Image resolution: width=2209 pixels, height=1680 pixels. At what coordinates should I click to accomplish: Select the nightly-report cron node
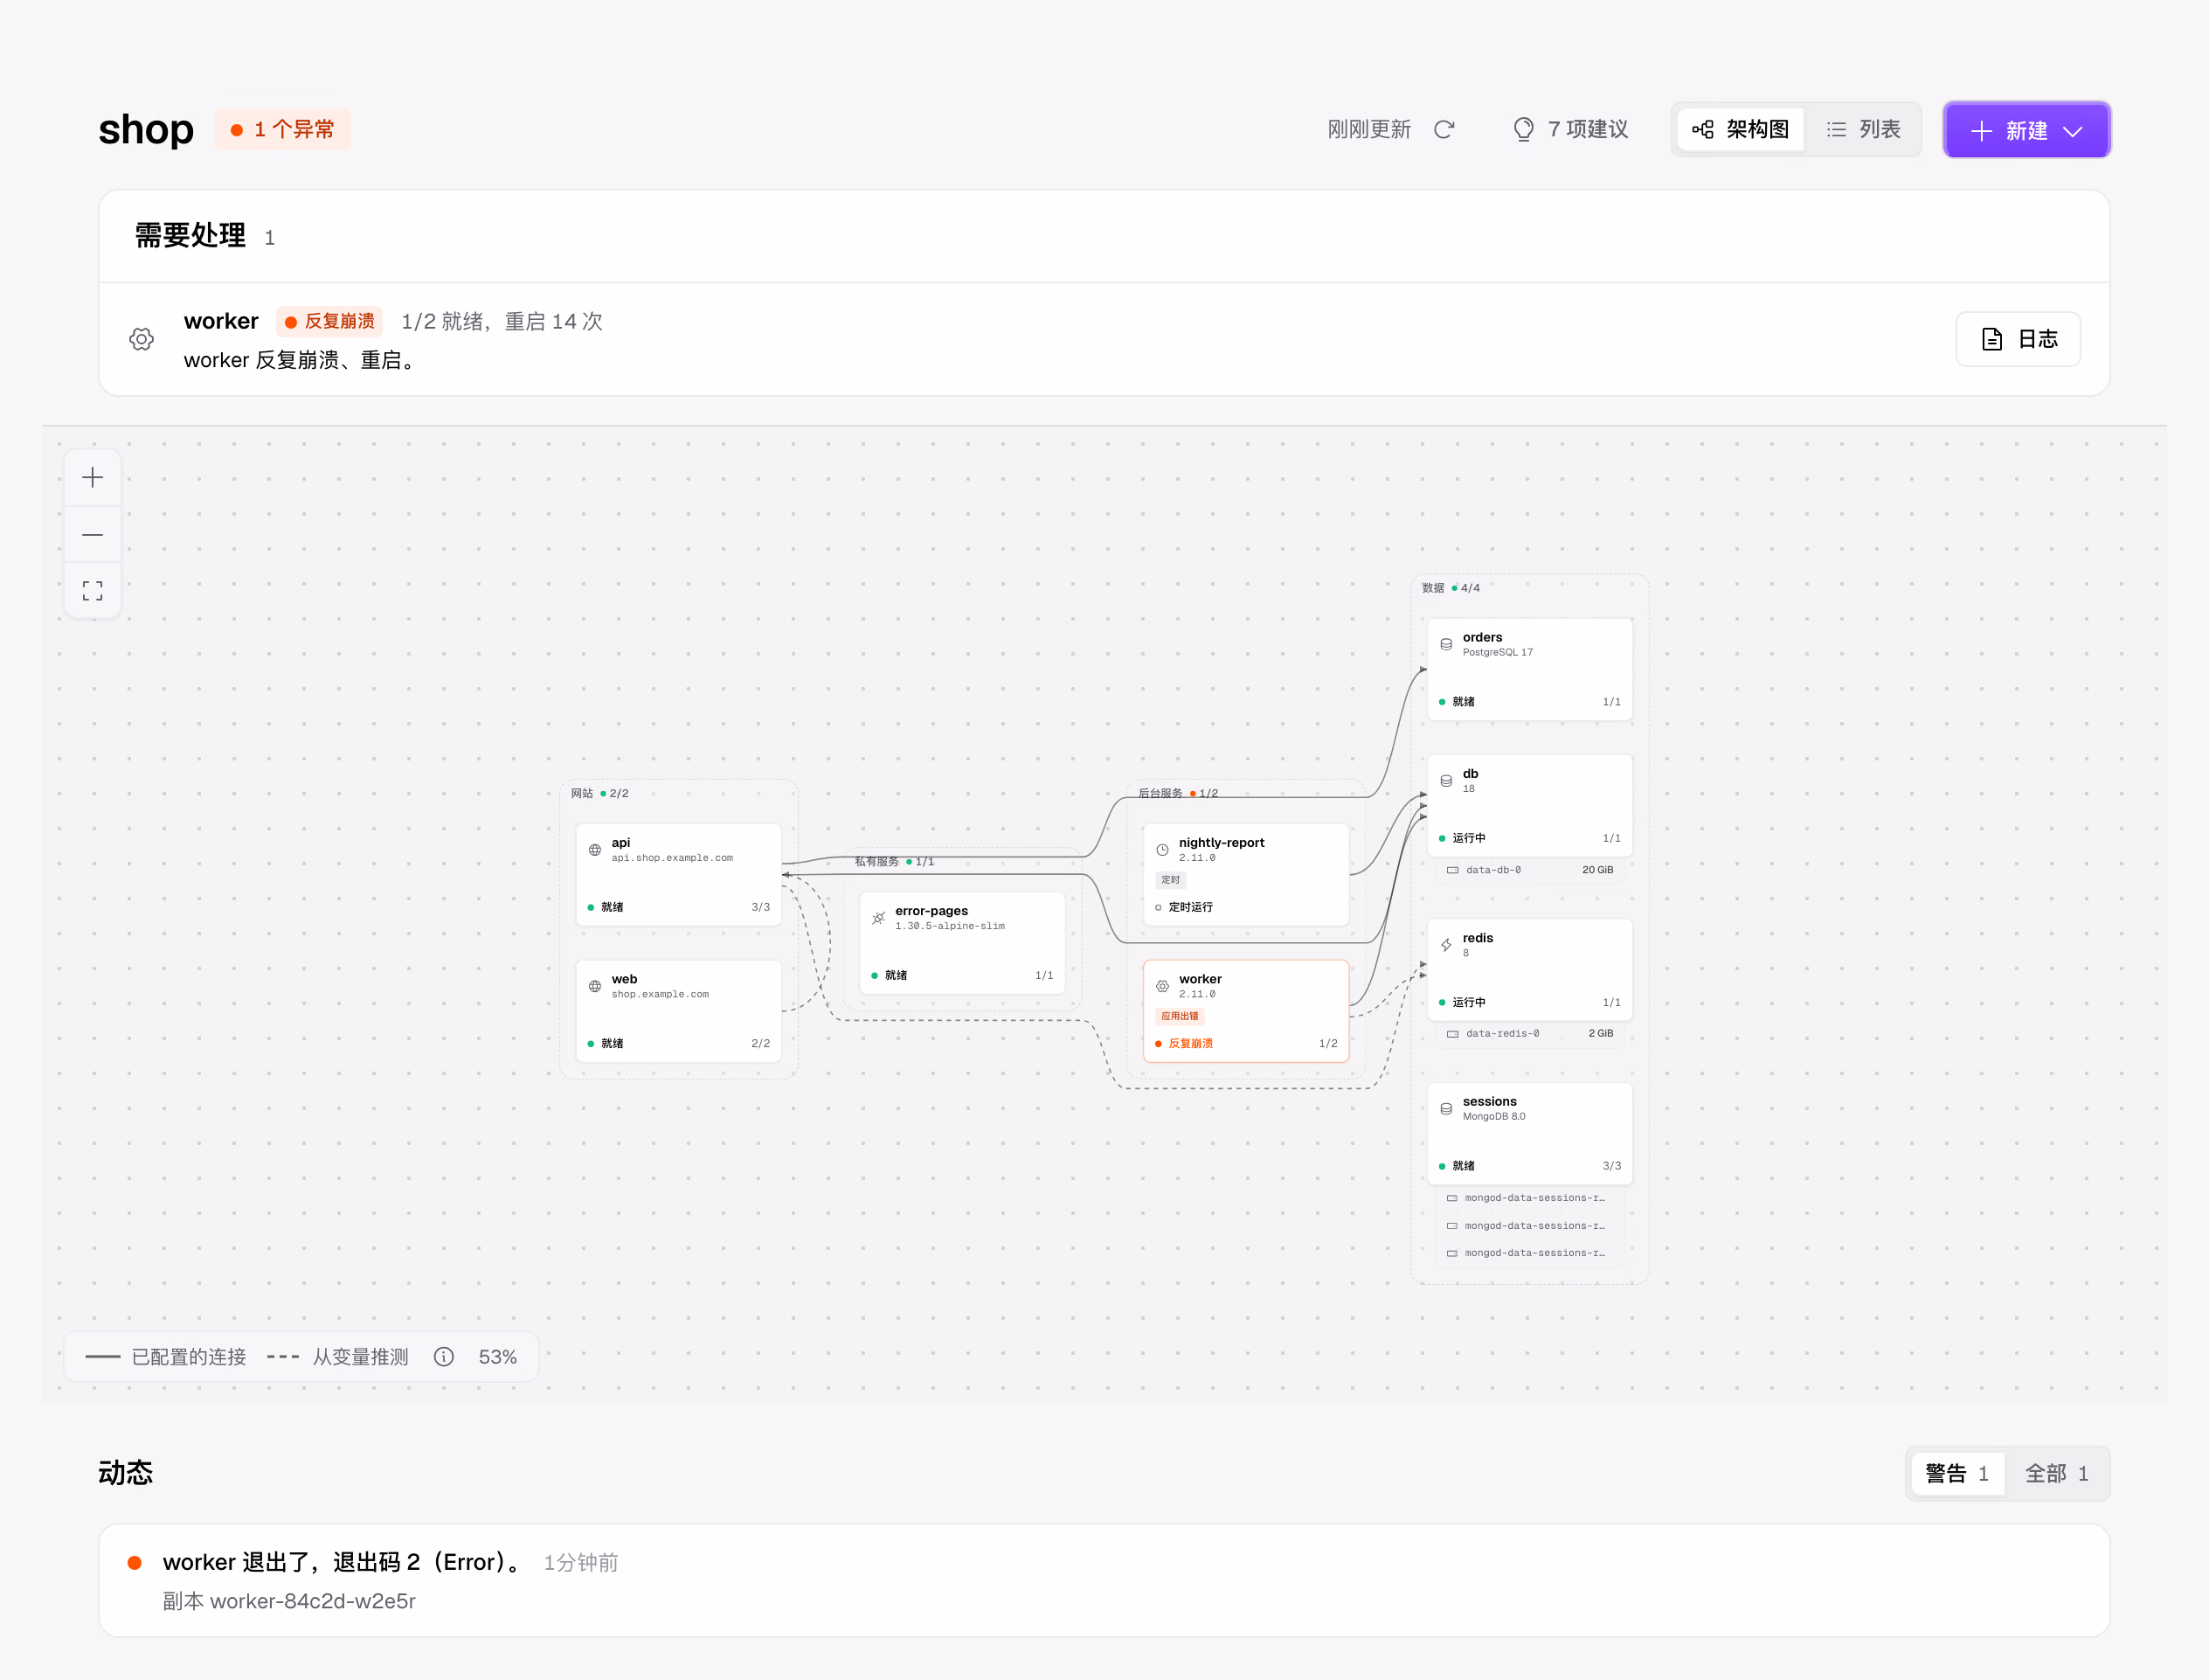pyautogui.click(x=1246, y=875)
